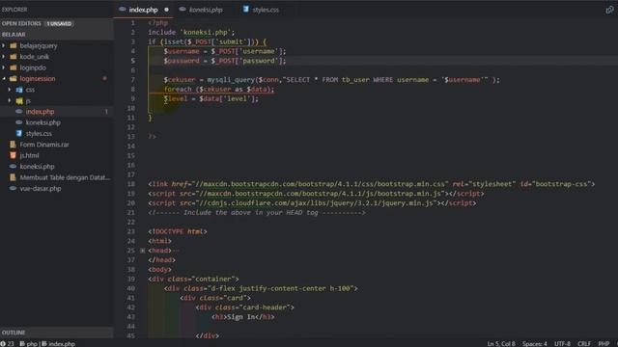The height and width of the screenshot is (347, 618).
Task: Click the problem count badge on index.php row
Action: 106,112
